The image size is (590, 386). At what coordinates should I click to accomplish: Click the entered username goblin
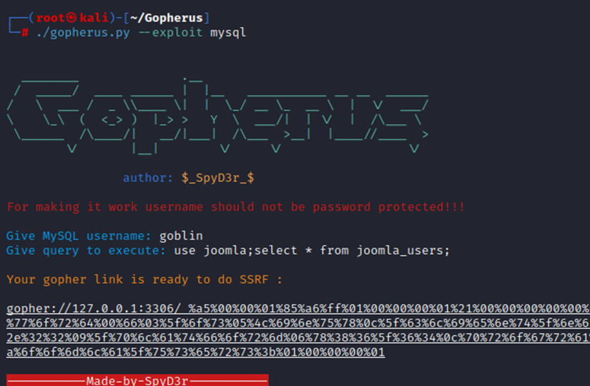point(181,236)
